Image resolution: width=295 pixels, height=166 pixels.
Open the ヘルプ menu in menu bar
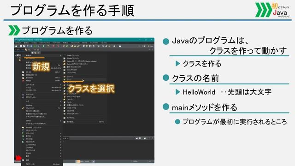tap(103, 43)
